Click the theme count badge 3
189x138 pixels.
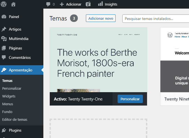click(x=74, y=18)
